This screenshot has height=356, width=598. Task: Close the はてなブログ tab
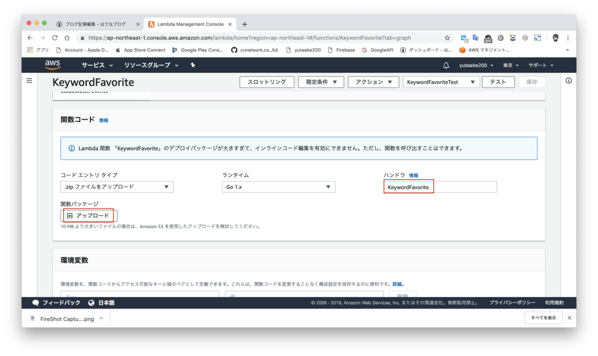click(138, 24)
